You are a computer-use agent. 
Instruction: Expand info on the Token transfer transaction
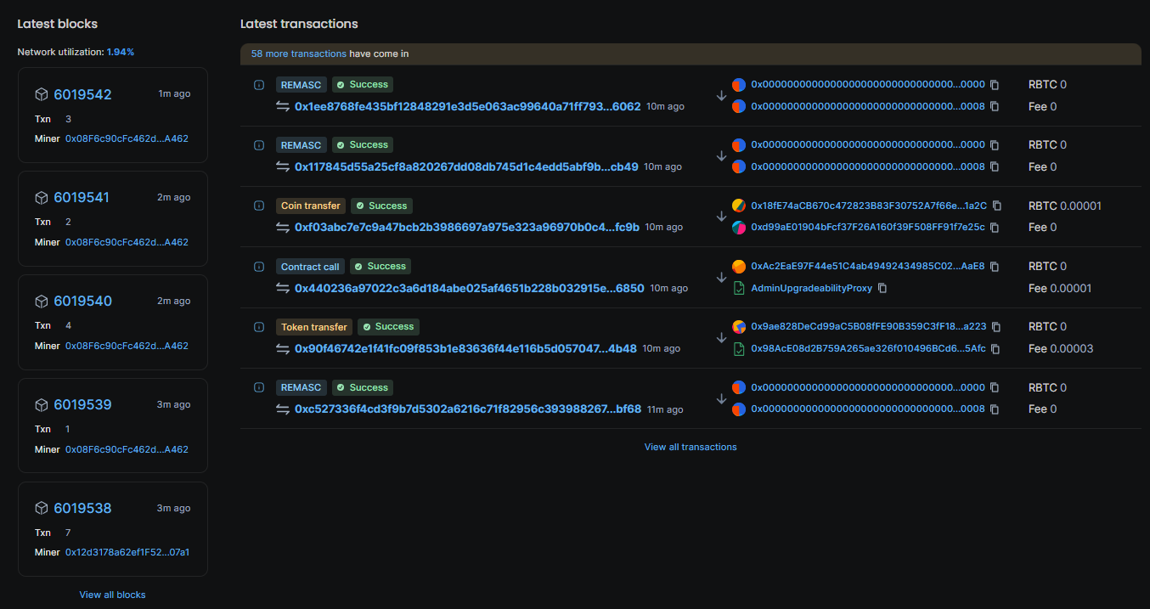[259, 326]
